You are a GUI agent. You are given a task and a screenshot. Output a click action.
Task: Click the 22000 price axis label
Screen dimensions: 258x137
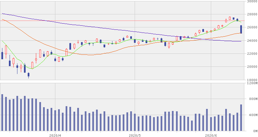(x=251, y=54)
